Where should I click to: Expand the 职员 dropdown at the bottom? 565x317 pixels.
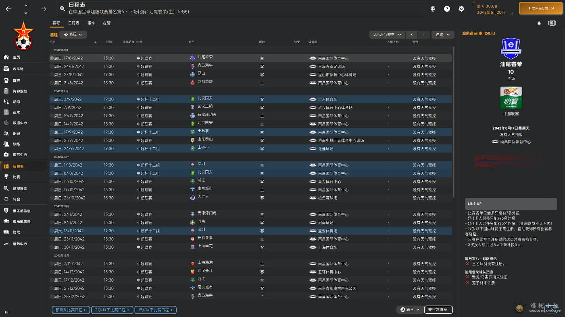pyautogui.click(x=410, y=310)
